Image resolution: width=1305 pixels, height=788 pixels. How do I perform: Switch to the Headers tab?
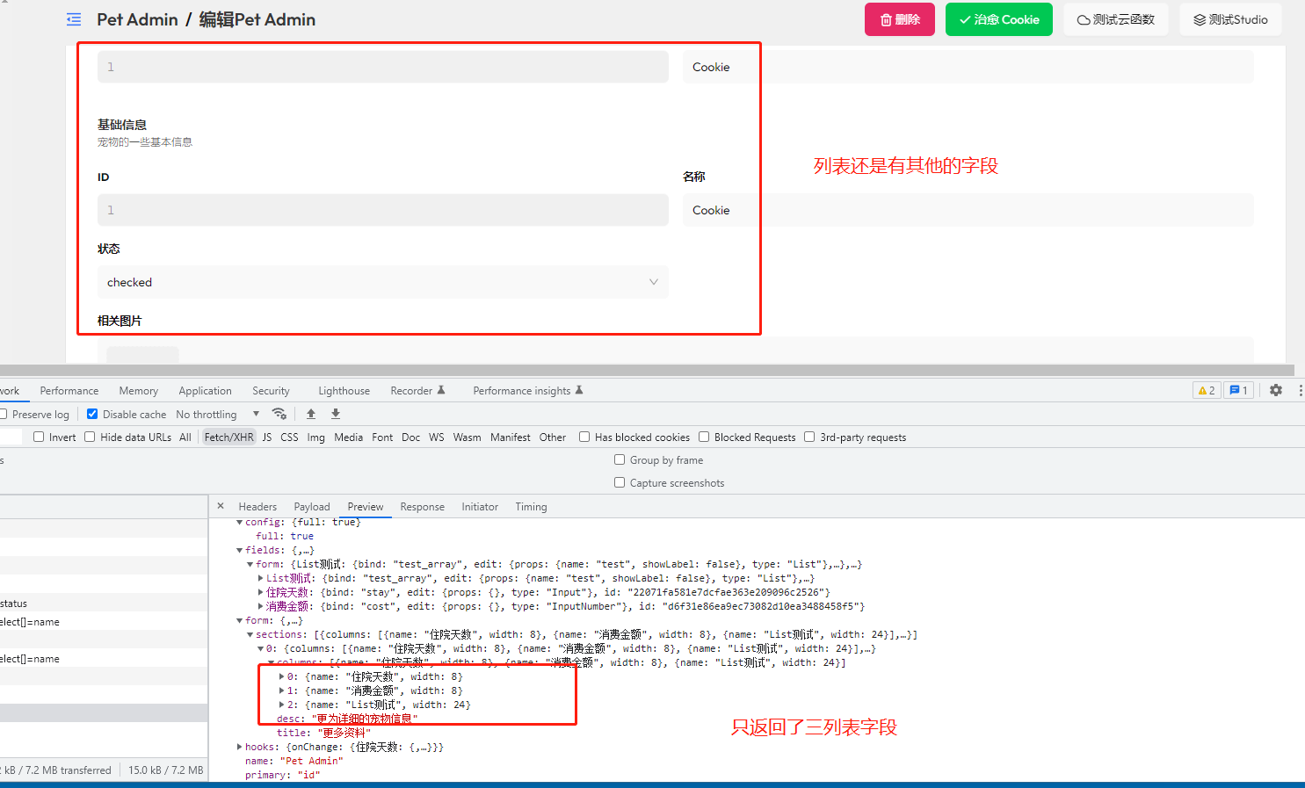[x=257, y=507]
